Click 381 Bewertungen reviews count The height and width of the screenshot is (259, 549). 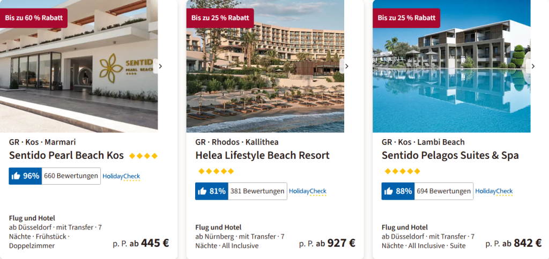click(x=257, y=191)
